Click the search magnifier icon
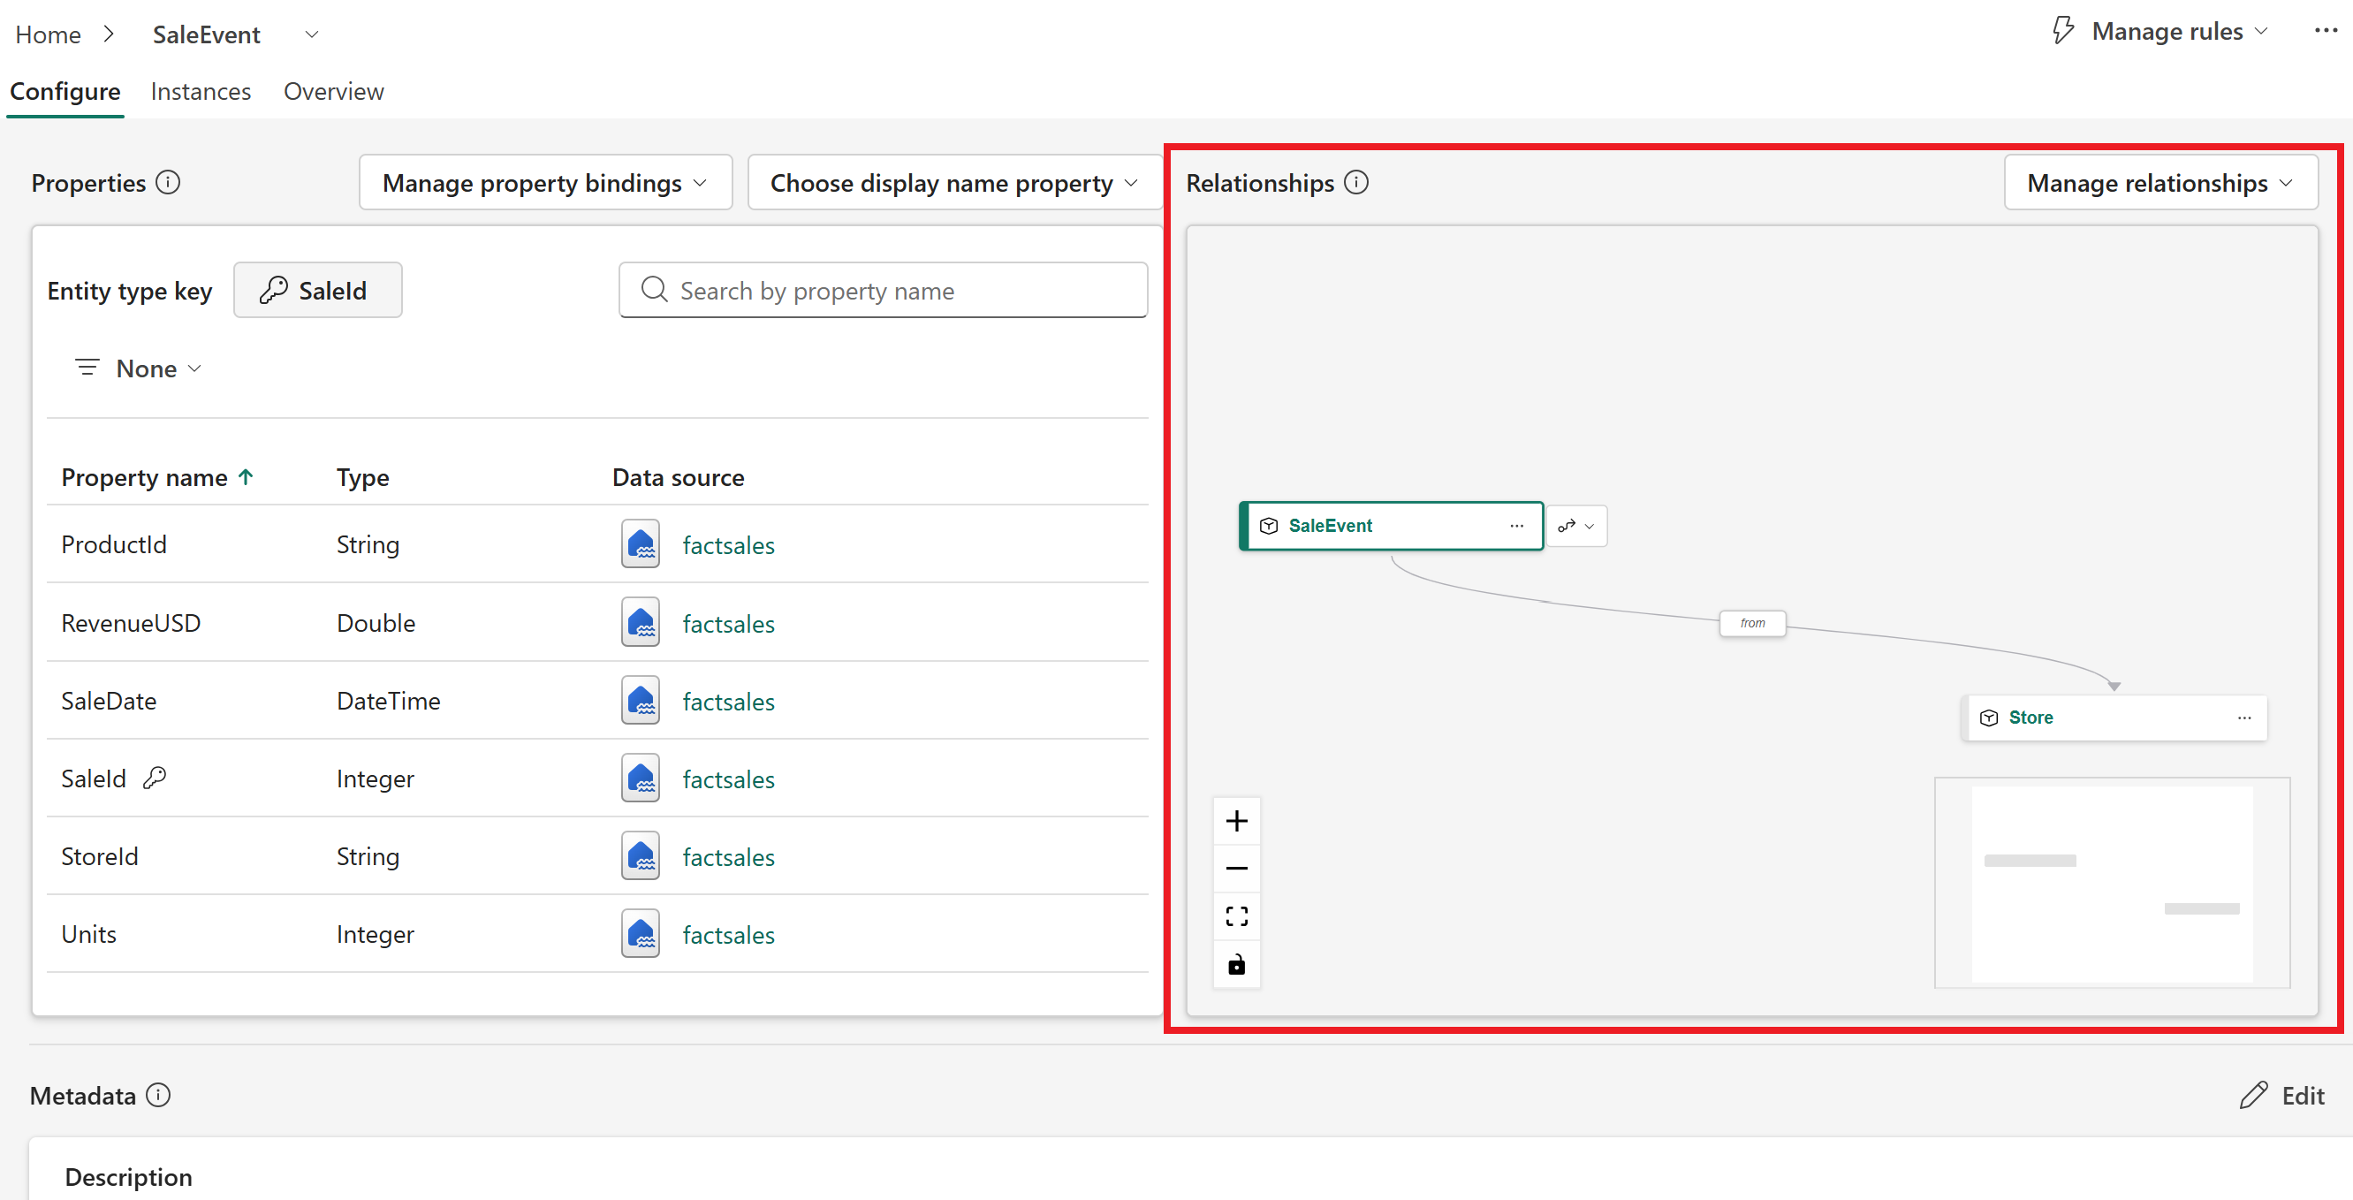The image size is (2353, 1200). (654, 291)
